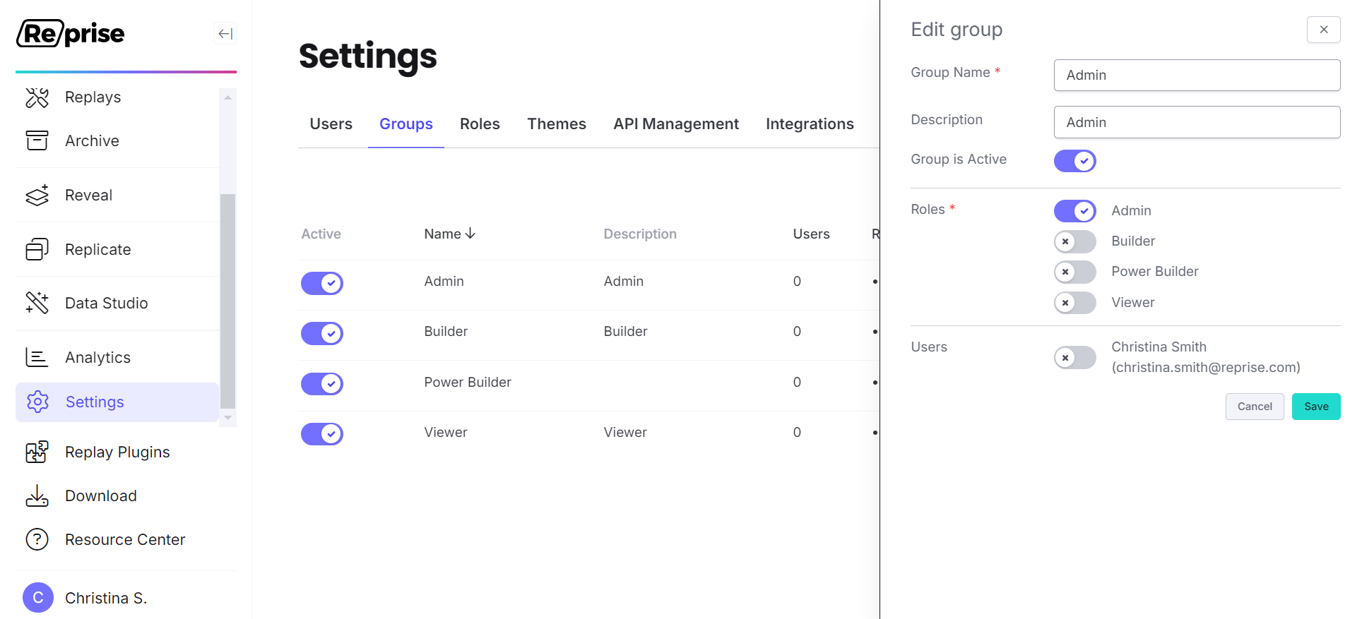Click the sidebar scroll up arrow

coord(227,97)
